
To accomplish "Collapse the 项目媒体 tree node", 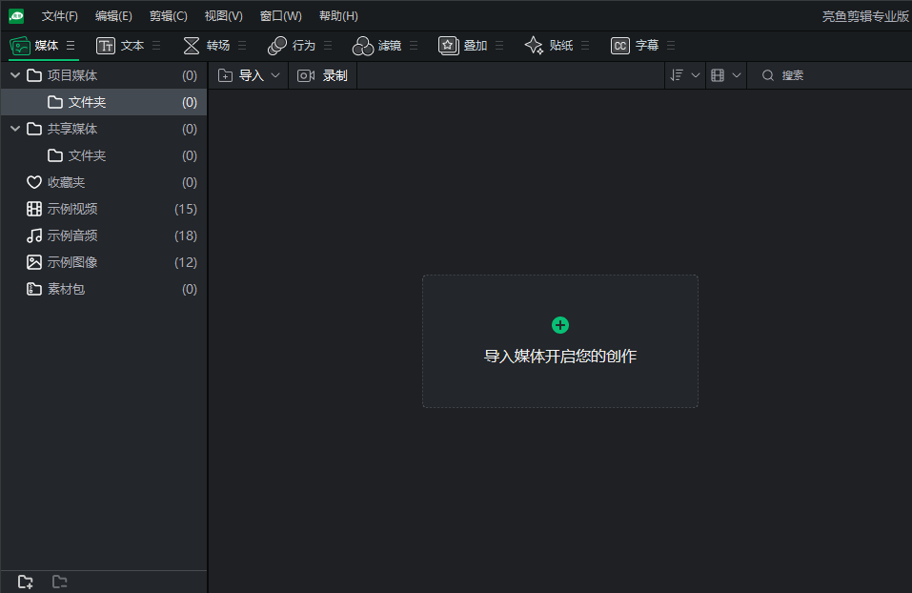I will (15, 75).
